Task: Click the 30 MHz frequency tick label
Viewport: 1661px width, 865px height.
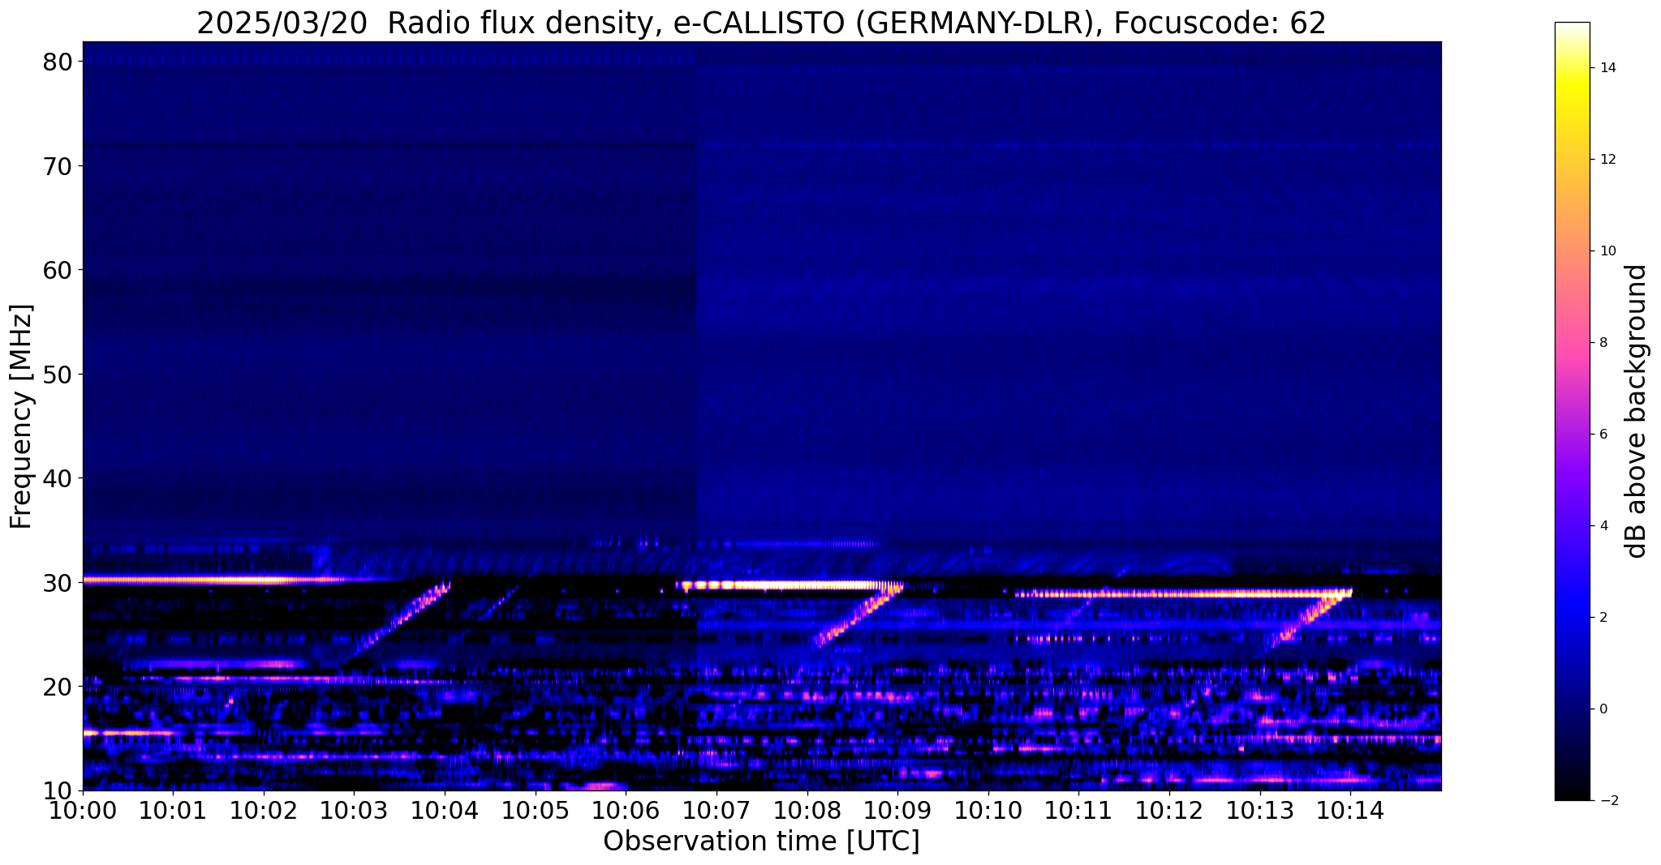Action: click(59, 583)
